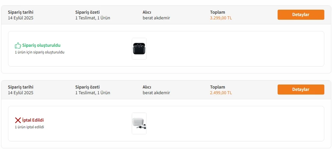Image resolution: width=332 pixels, height=149 pixels.
Task: Click "1 Teslimat, 1 Ürün" in the cancelled order
Action: point(92,93)
